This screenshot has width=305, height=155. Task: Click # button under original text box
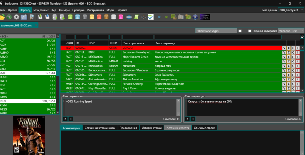pyautogui.click(x=65, y=119)
